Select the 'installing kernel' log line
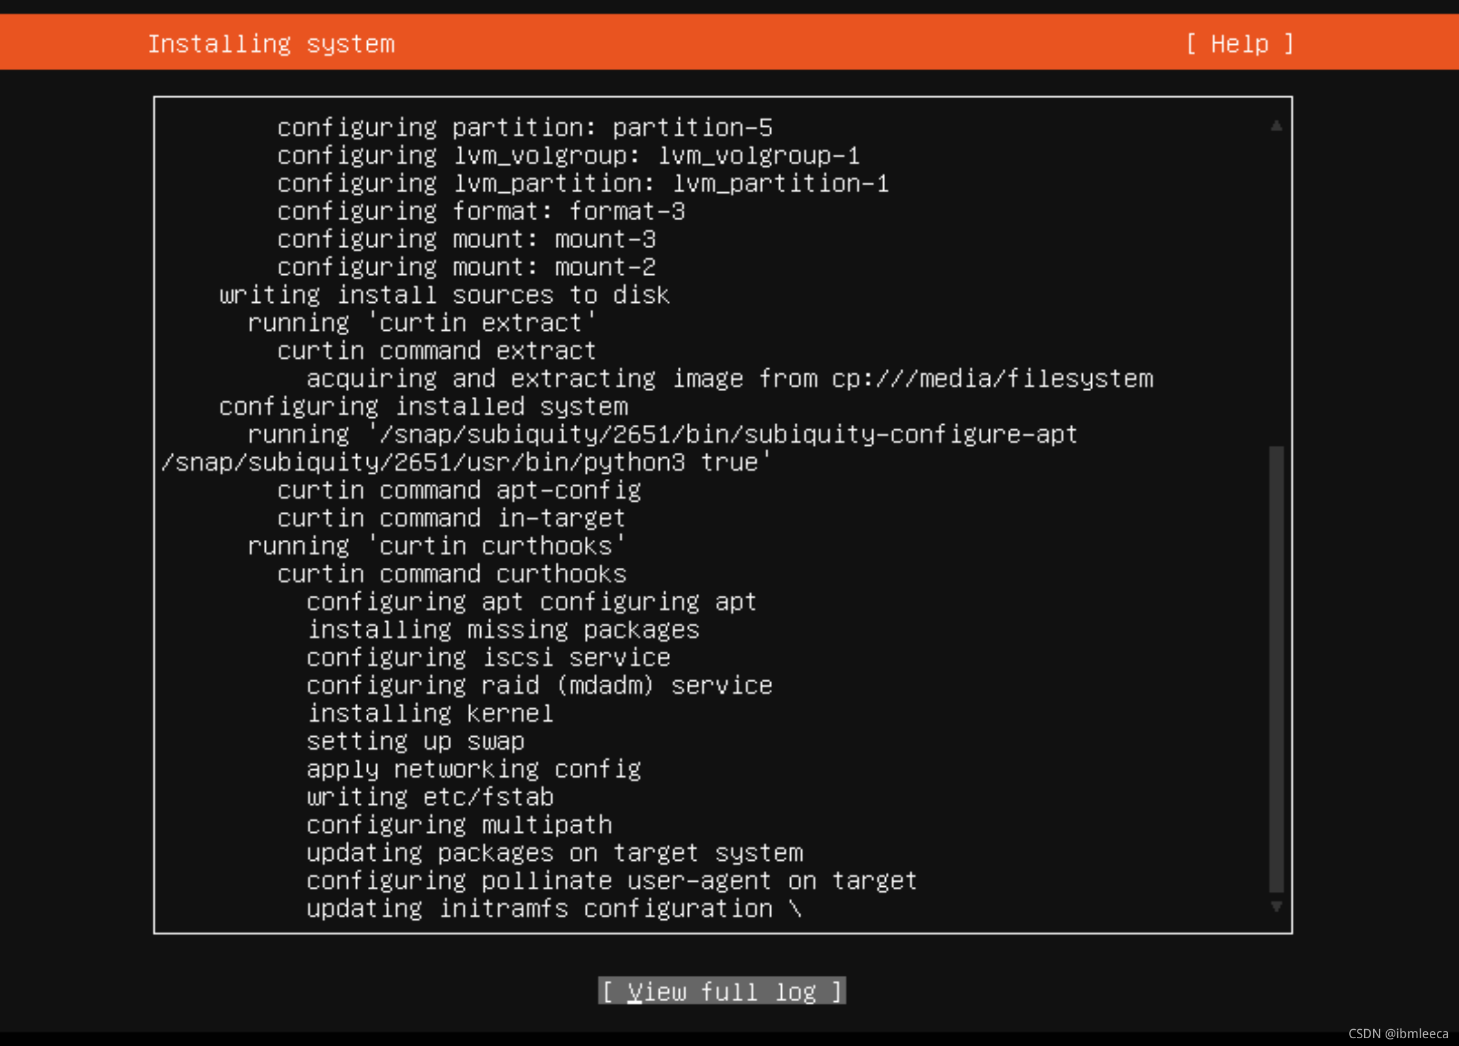Screen dimensions: 1459x1046 click(x=430, y=713)
